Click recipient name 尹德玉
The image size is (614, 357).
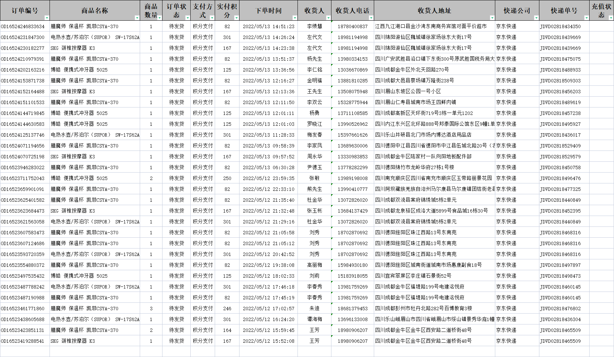point(314,167)
